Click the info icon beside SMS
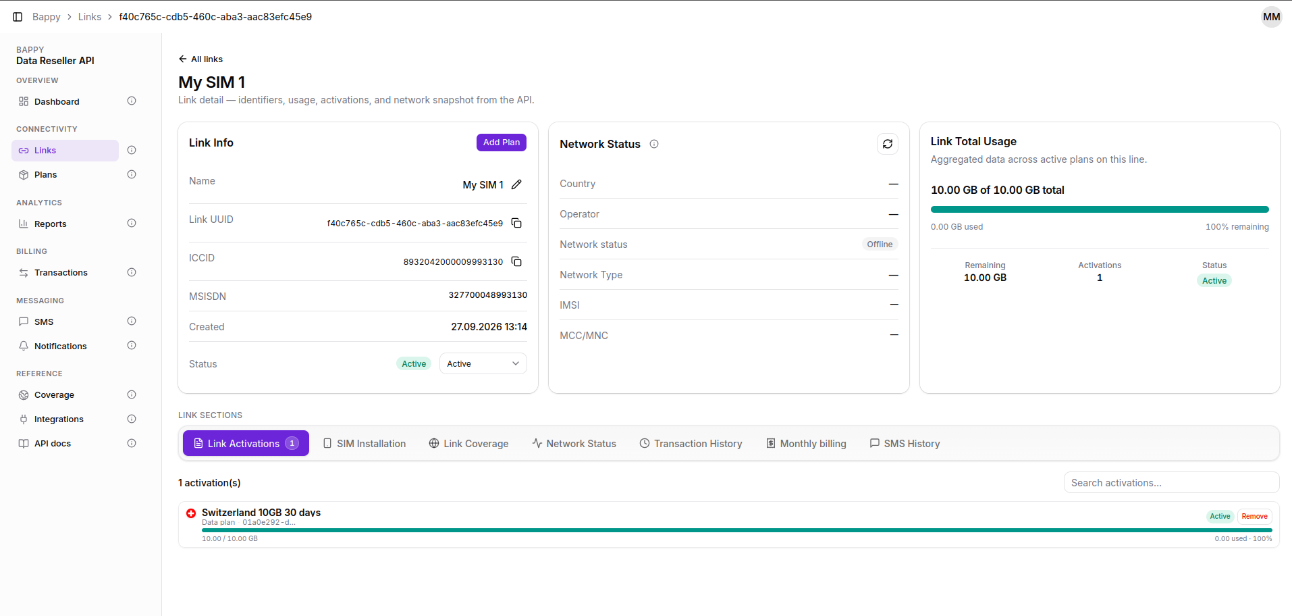This screenshot has width=1292, height=616. (132, 322)
